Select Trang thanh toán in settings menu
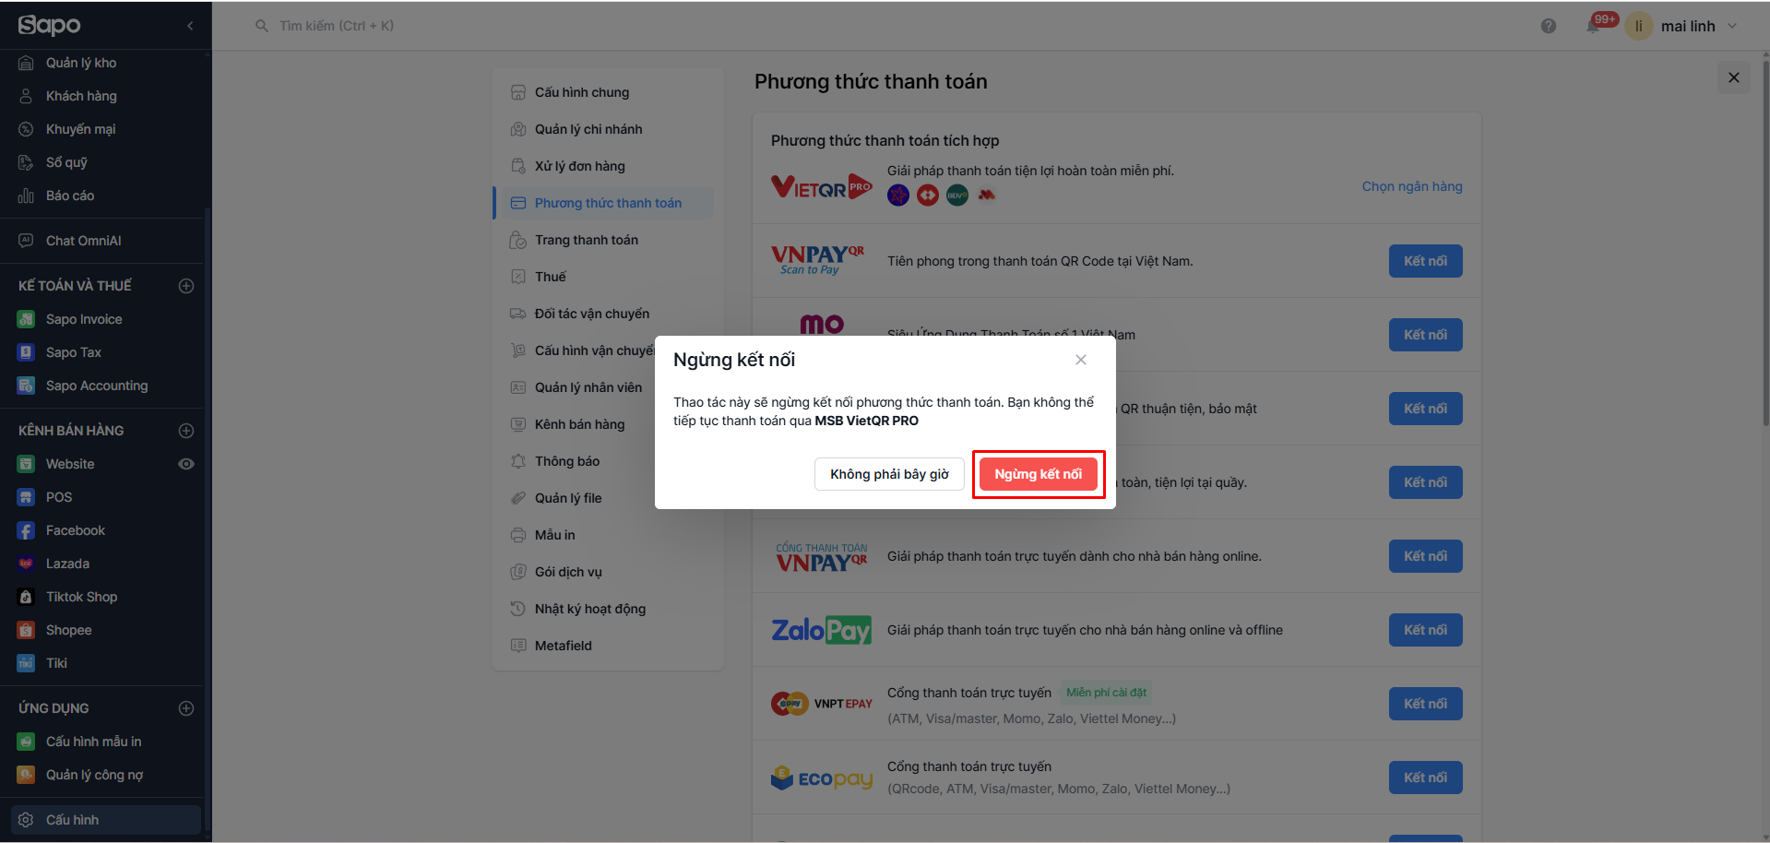The height and width of the screenshot is (843, 1770). coord(587,240)
